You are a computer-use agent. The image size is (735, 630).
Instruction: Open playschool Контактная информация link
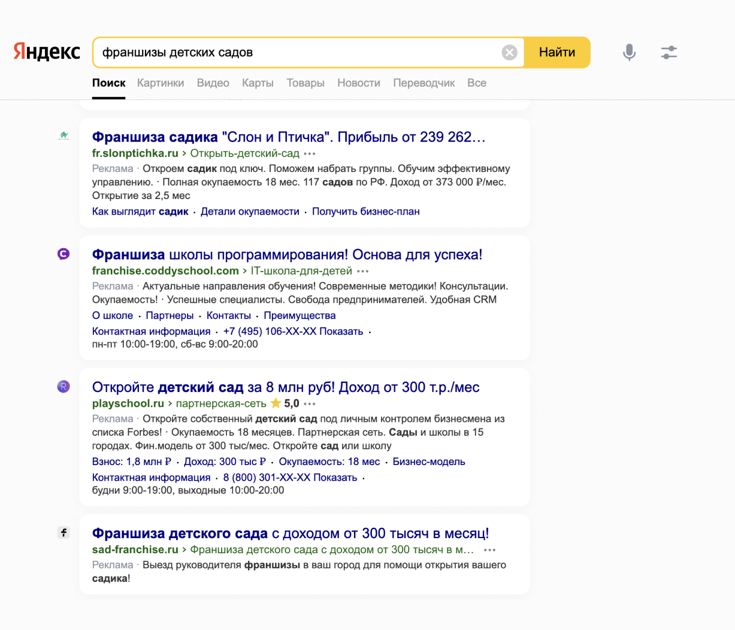[151, 477]
